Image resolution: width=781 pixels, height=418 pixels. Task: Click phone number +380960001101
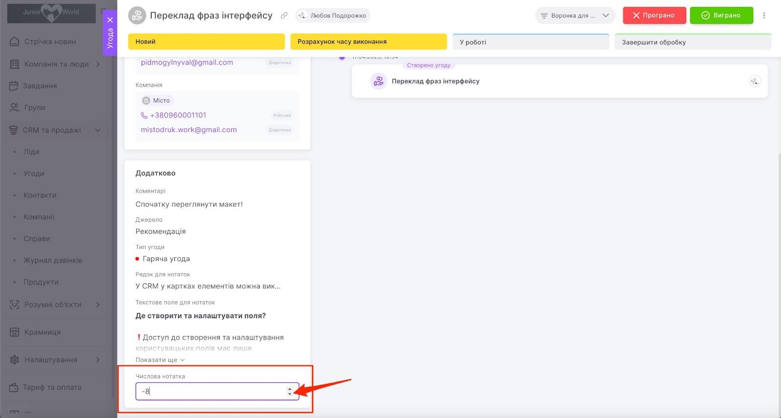178,115
